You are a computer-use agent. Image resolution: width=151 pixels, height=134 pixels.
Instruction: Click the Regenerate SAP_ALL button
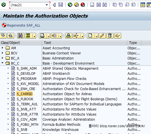(x=21, y=25)
